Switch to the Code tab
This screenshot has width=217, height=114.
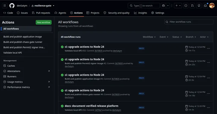8,13
